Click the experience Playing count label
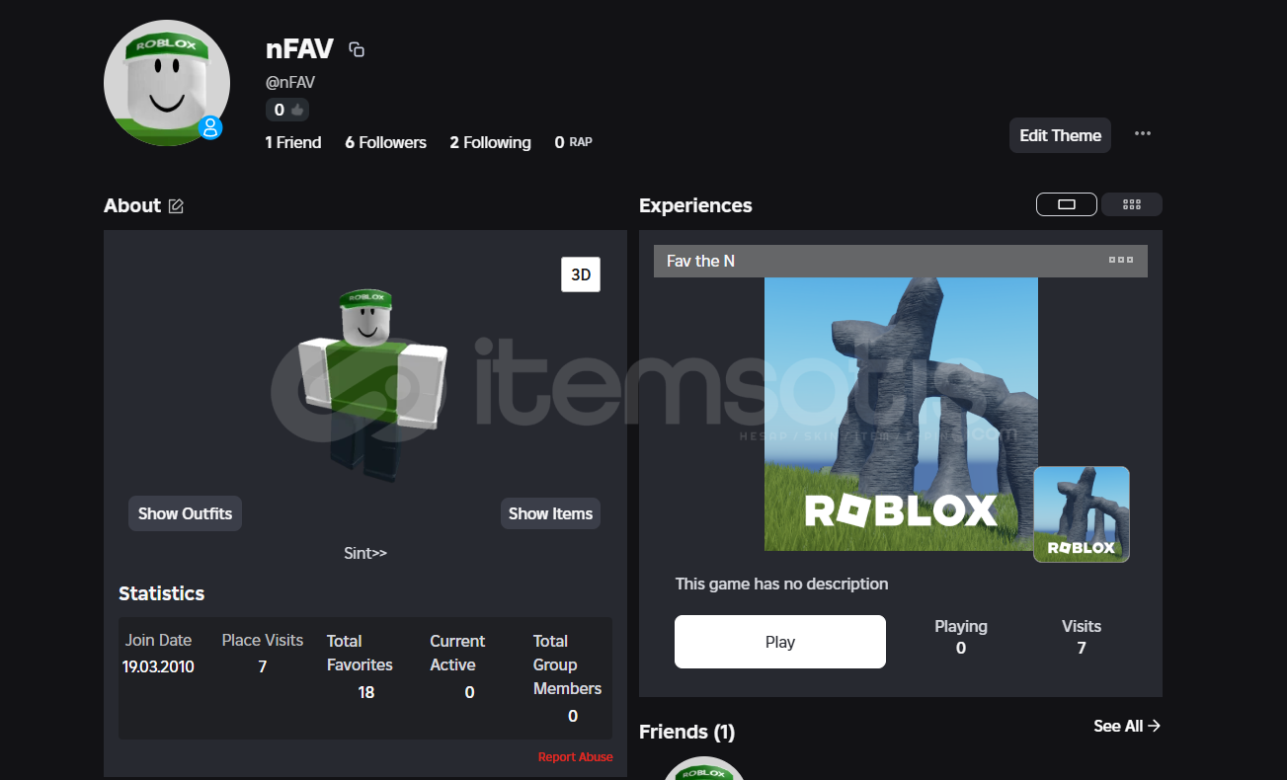 point(961,626)
